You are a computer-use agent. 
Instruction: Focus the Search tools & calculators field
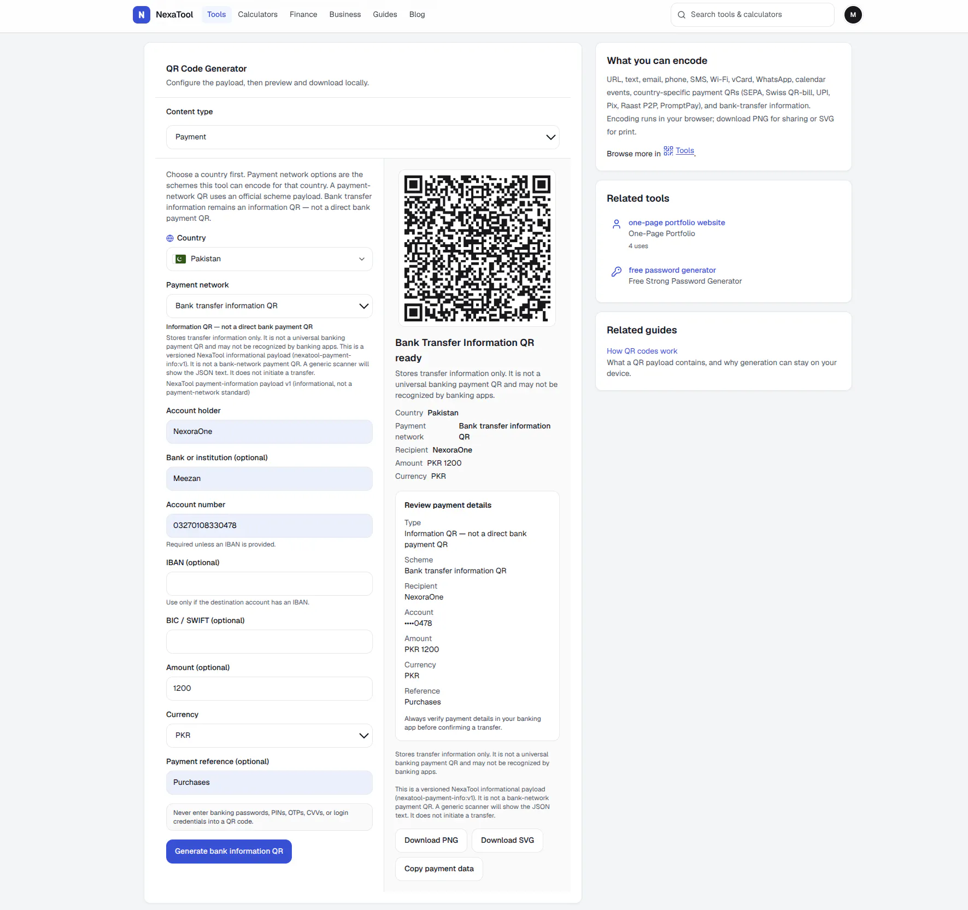[753, 15]
